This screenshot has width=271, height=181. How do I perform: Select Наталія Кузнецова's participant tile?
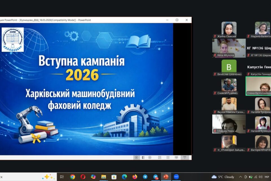[x=259, y=124]
